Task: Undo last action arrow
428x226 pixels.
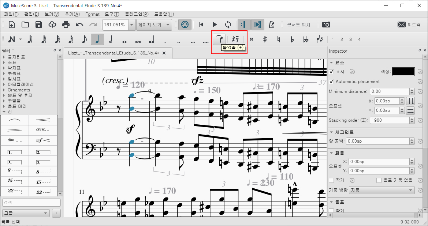Action: coord(79,25)
